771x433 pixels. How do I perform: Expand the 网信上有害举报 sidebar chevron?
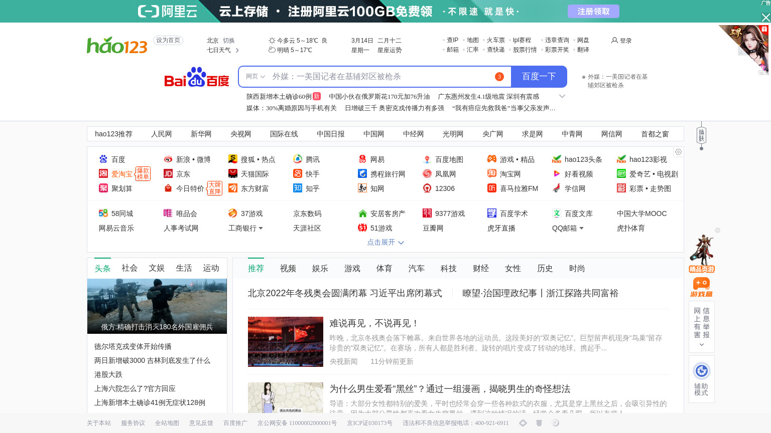coord(702,345)
